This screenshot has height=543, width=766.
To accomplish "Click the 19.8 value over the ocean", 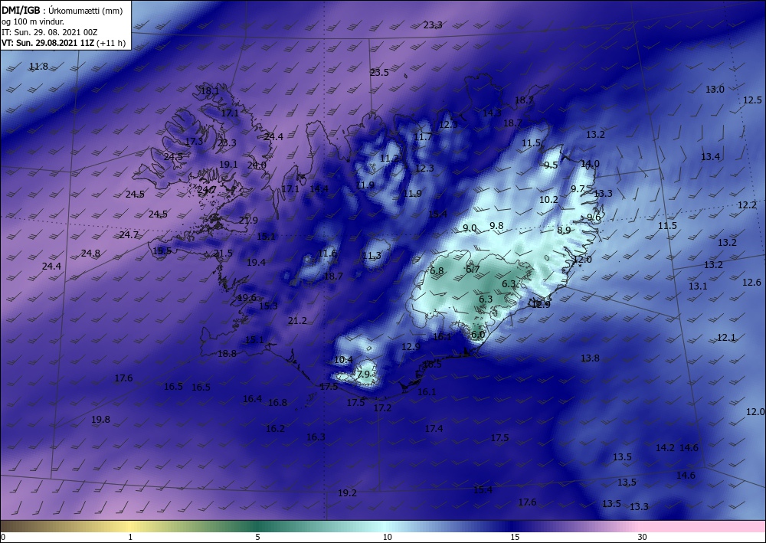I will pos(100,419).
